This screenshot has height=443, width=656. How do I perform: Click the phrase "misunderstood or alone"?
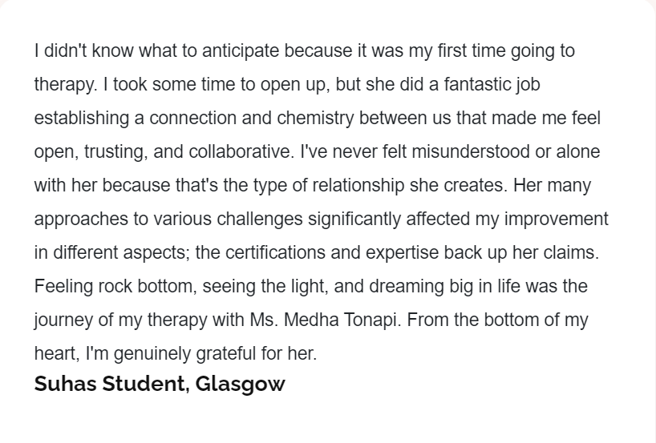pyautogui.click(x=506, y=151)
